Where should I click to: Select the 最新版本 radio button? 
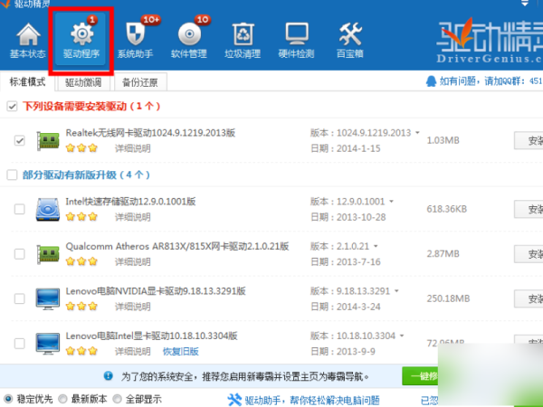point(62,399)
